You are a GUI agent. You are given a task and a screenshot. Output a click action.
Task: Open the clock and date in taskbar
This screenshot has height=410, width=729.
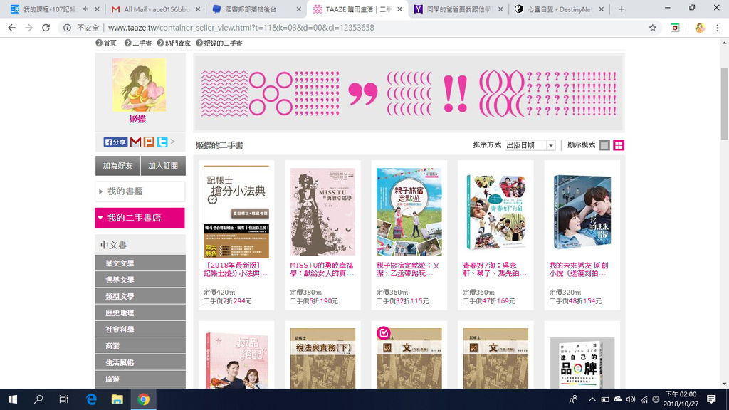tap(681, 399)
